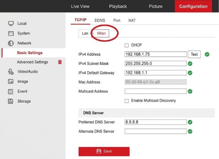Click the green check beside Subnet Mask
This screenshot has height=159, width=219.
[190, 64]
